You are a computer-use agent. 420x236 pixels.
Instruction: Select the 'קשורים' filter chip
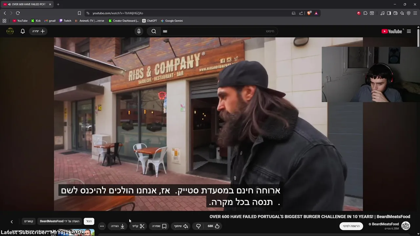pyautogui.click(x=29, y=221)
